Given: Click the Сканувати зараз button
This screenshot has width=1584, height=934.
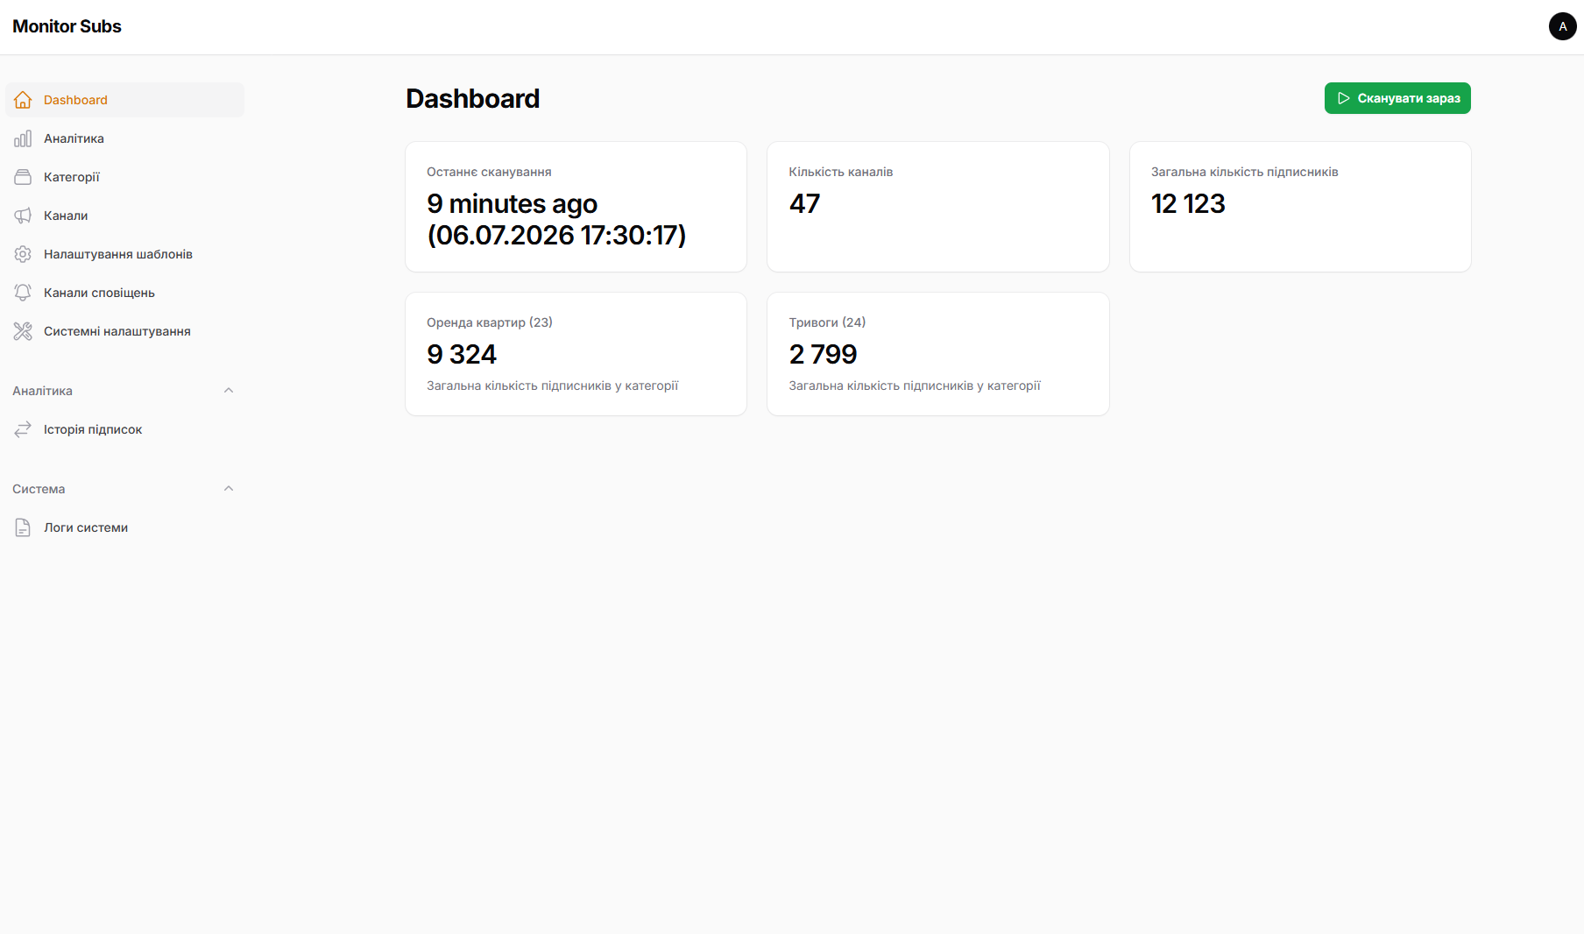Looking at the screenshot, I should pyautogui.click(x=1397, y=98).
